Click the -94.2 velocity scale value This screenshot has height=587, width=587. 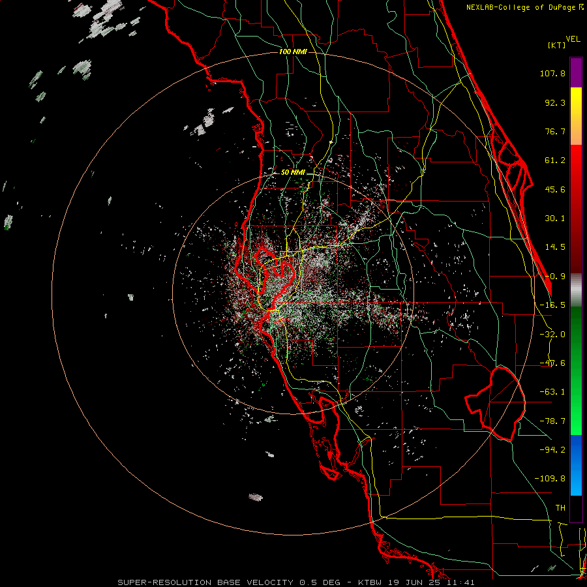point(552,449)
